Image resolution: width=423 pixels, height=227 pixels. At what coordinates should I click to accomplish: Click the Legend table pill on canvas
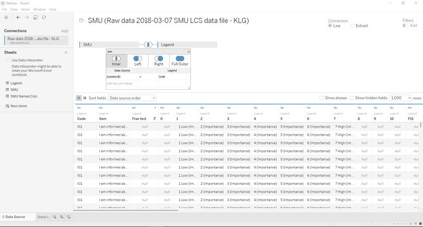(187, 45)
